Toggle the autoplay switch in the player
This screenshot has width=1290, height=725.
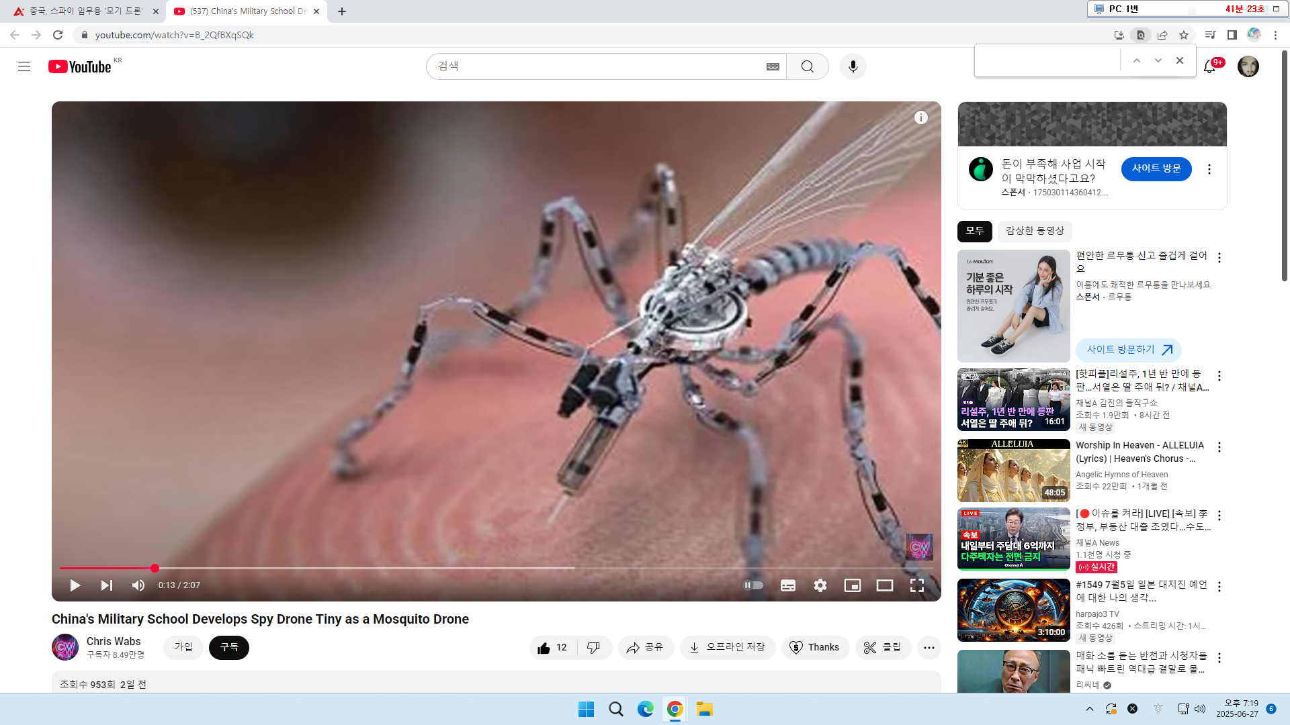pyautogui.click(x=753, y=585)
